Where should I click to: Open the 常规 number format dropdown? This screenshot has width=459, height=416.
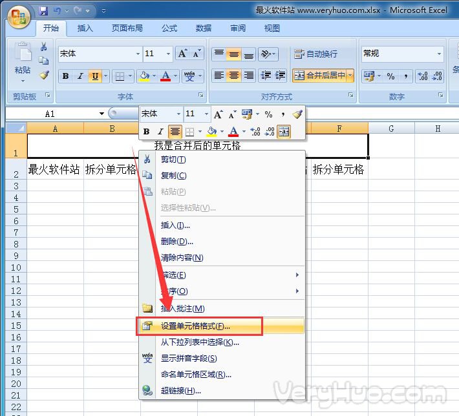[439, 54]
